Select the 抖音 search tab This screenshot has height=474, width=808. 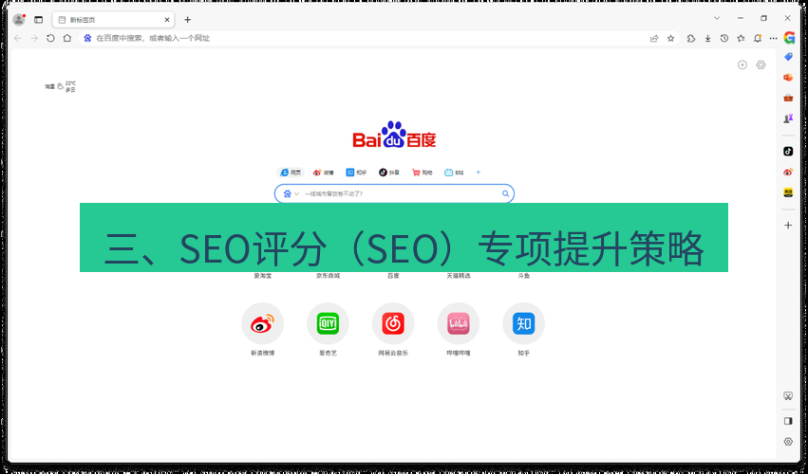[x=389, y=173]
